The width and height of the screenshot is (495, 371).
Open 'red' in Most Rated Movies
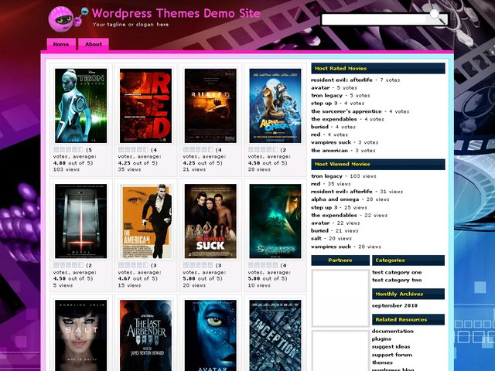point(316,134)
